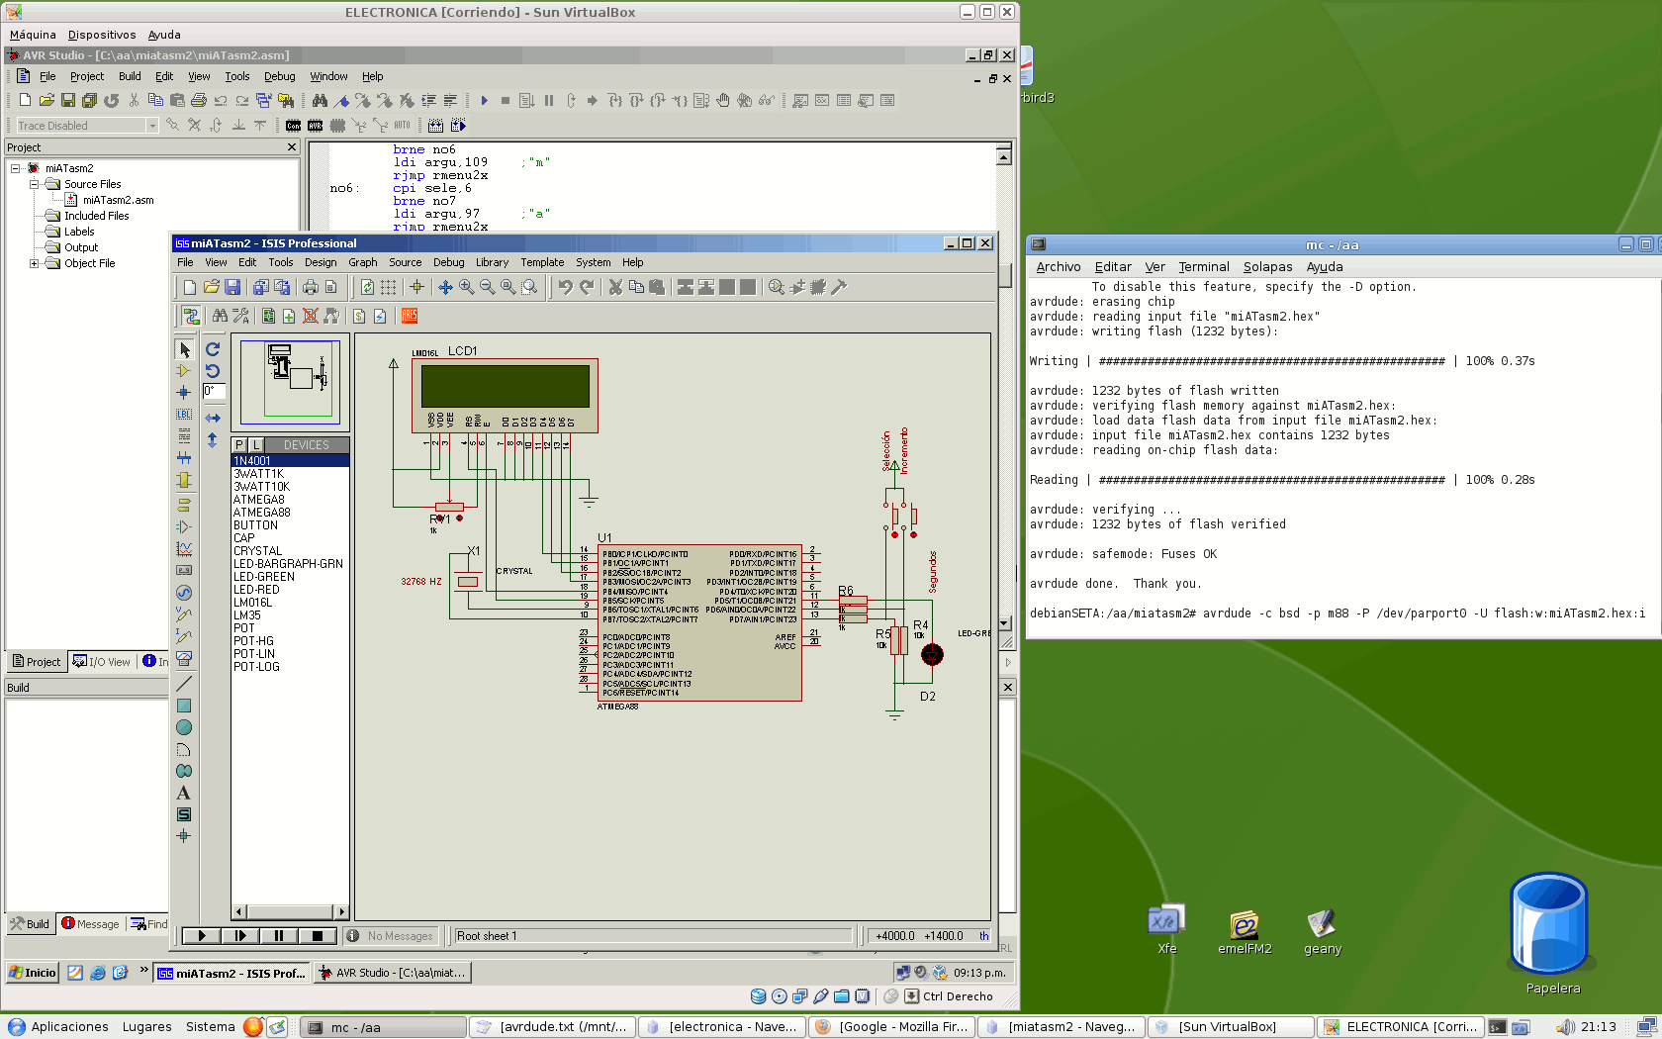This screenshot has width=1662, height=1039.
Task: Open the Aplicaciones GNOME menu
Action: point(58,1027)
